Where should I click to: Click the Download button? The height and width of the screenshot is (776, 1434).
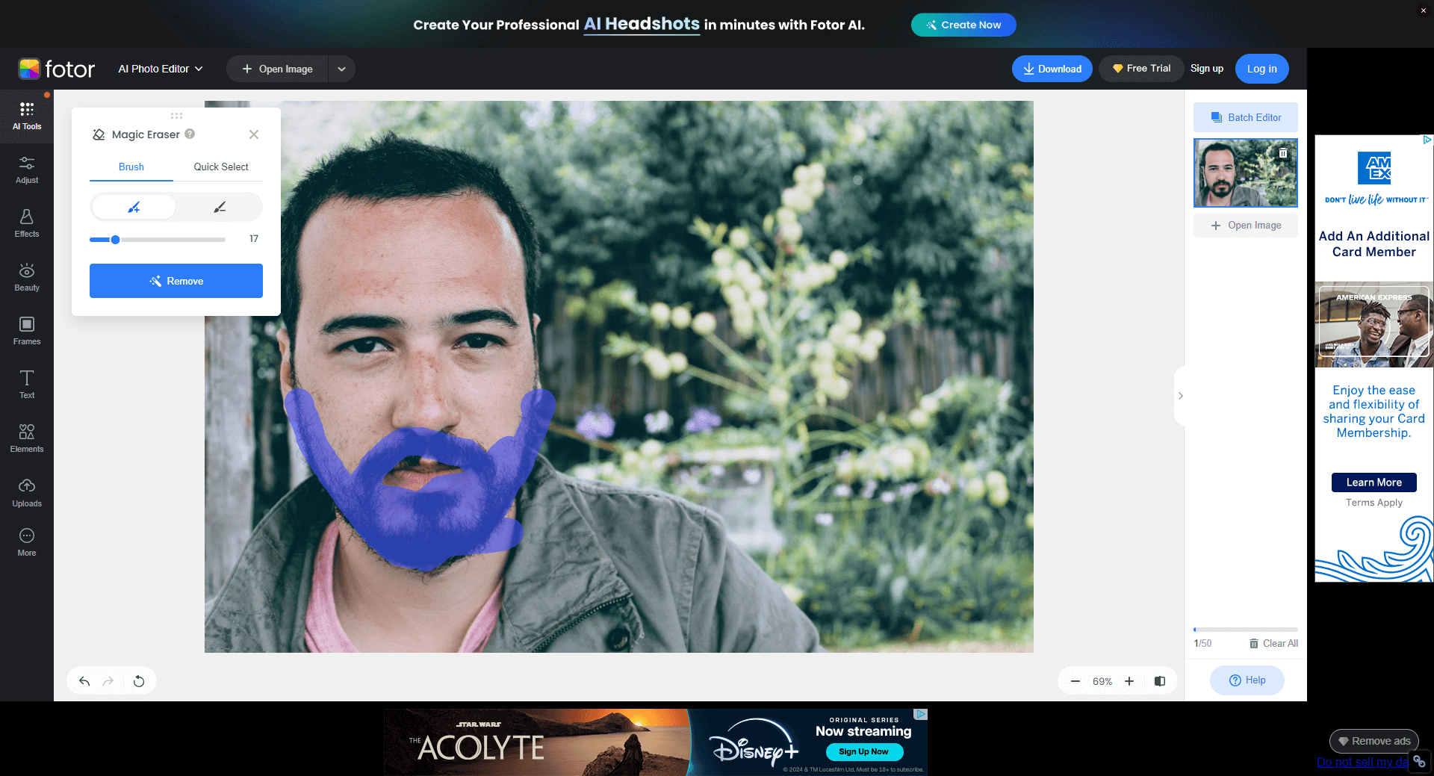pos(1052,69)
